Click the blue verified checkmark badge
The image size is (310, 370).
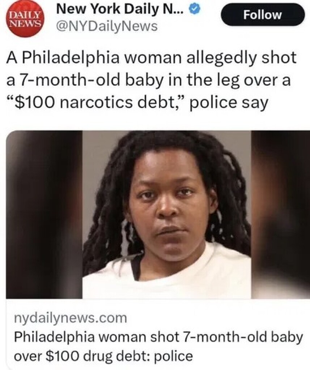click(x=194, y=10)
